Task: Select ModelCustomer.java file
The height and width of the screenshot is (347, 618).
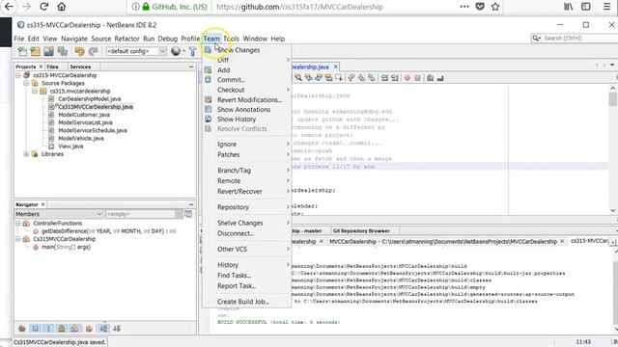Action: click(x=84, y=115)
